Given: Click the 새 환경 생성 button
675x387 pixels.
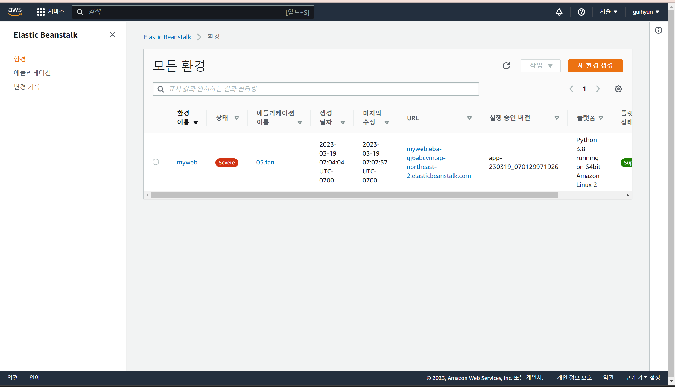Looking at the screenshot, I should coord(595,65).
